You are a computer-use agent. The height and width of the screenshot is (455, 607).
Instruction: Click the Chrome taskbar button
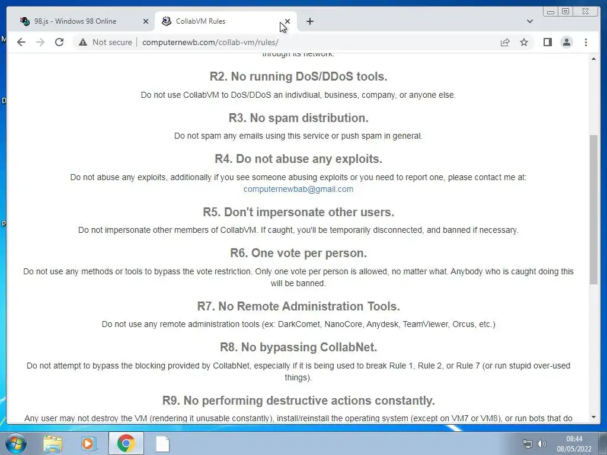[x=126, y=443]
